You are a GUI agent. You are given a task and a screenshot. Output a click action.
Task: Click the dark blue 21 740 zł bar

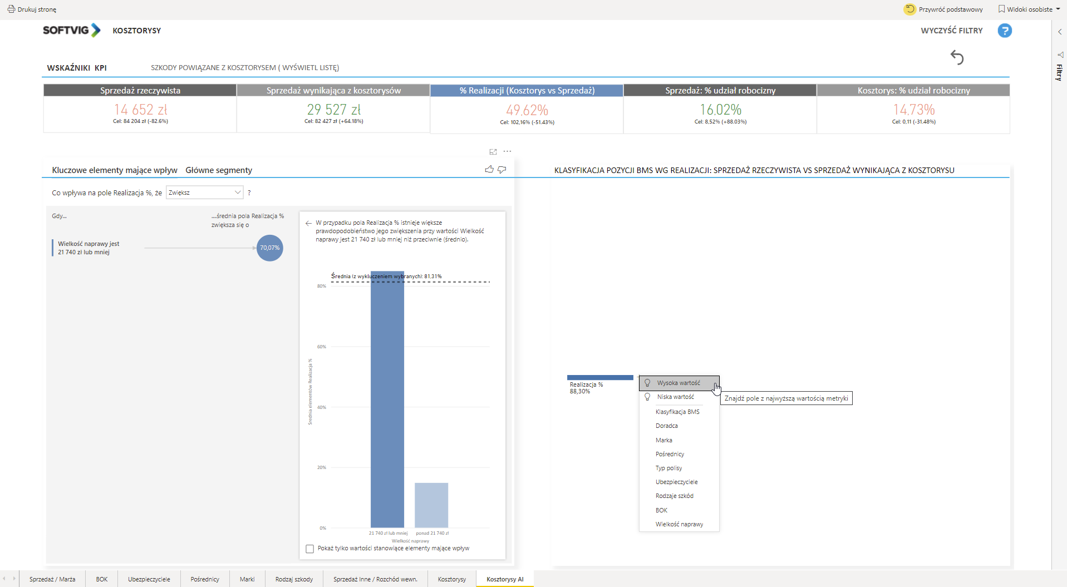pyautogui.click(x=387, y=401)
